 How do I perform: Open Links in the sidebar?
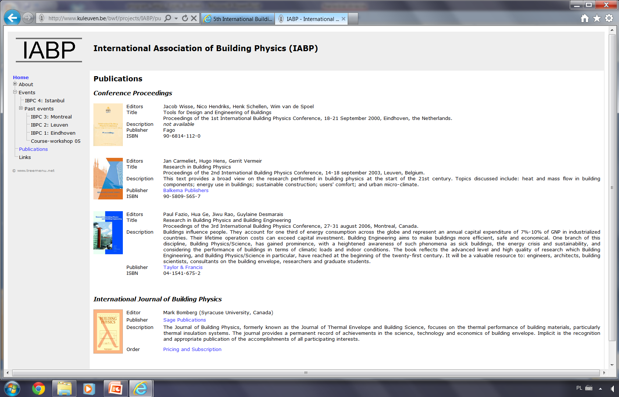[x=25, y=157]
